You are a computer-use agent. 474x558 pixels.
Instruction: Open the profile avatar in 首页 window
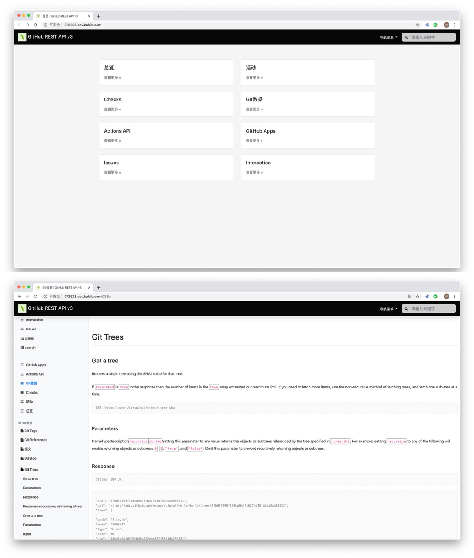tap(446, 25)
